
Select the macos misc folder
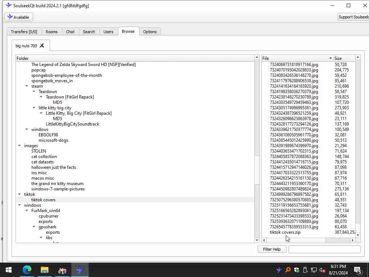43,178
